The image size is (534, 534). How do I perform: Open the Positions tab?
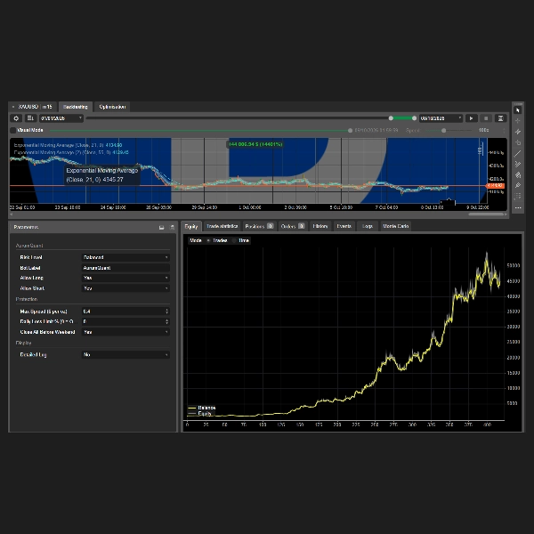coord(259,226)
